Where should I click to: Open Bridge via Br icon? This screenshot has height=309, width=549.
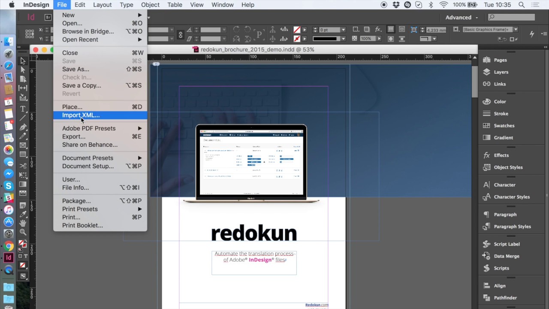click(x=48, y=17)
